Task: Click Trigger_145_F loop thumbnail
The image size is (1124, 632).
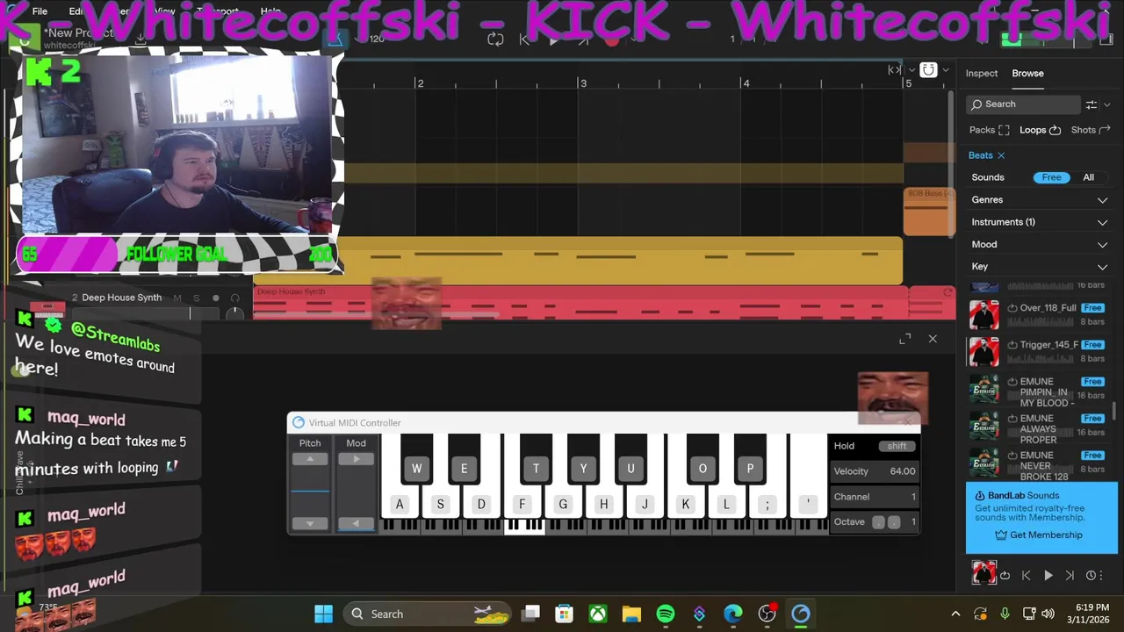Action: click(983, 352)
